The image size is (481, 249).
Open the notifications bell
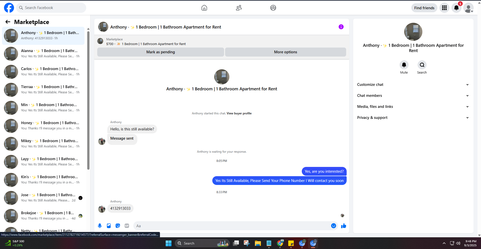click(456, 8)
